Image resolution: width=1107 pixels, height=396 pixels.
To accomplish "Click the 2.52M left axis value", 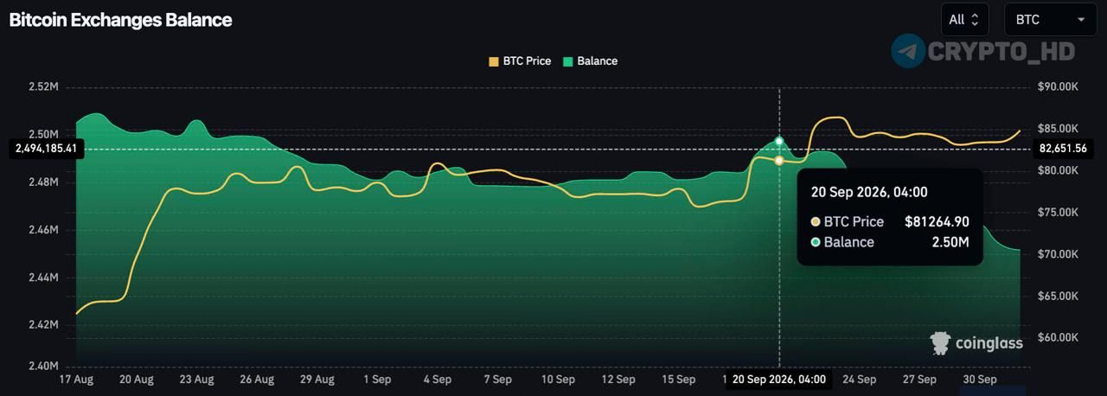I will (43, 87).
